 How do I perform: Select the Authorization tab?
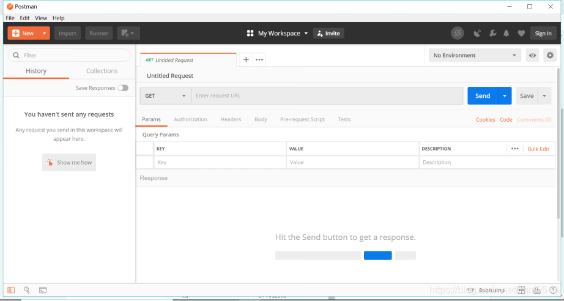(x=190, y=119)
